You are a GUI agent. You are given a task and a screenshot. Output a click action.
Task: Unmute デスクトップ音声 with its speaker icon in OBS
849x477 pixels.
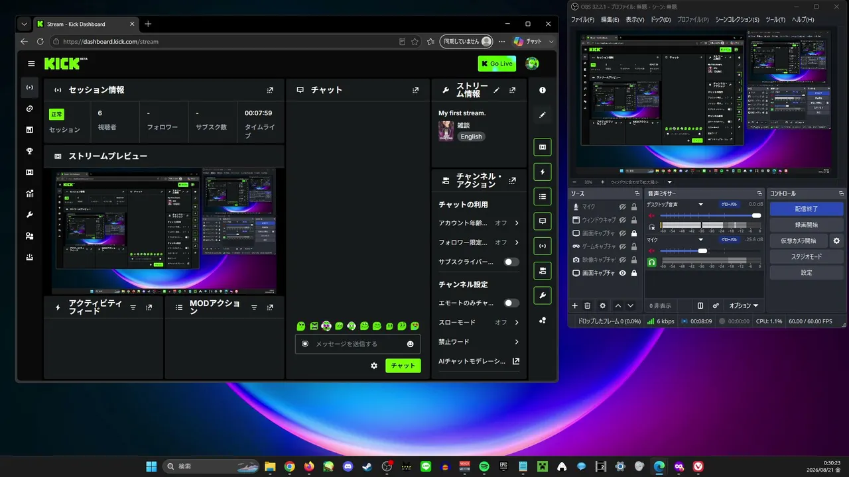tap(651, 215)
